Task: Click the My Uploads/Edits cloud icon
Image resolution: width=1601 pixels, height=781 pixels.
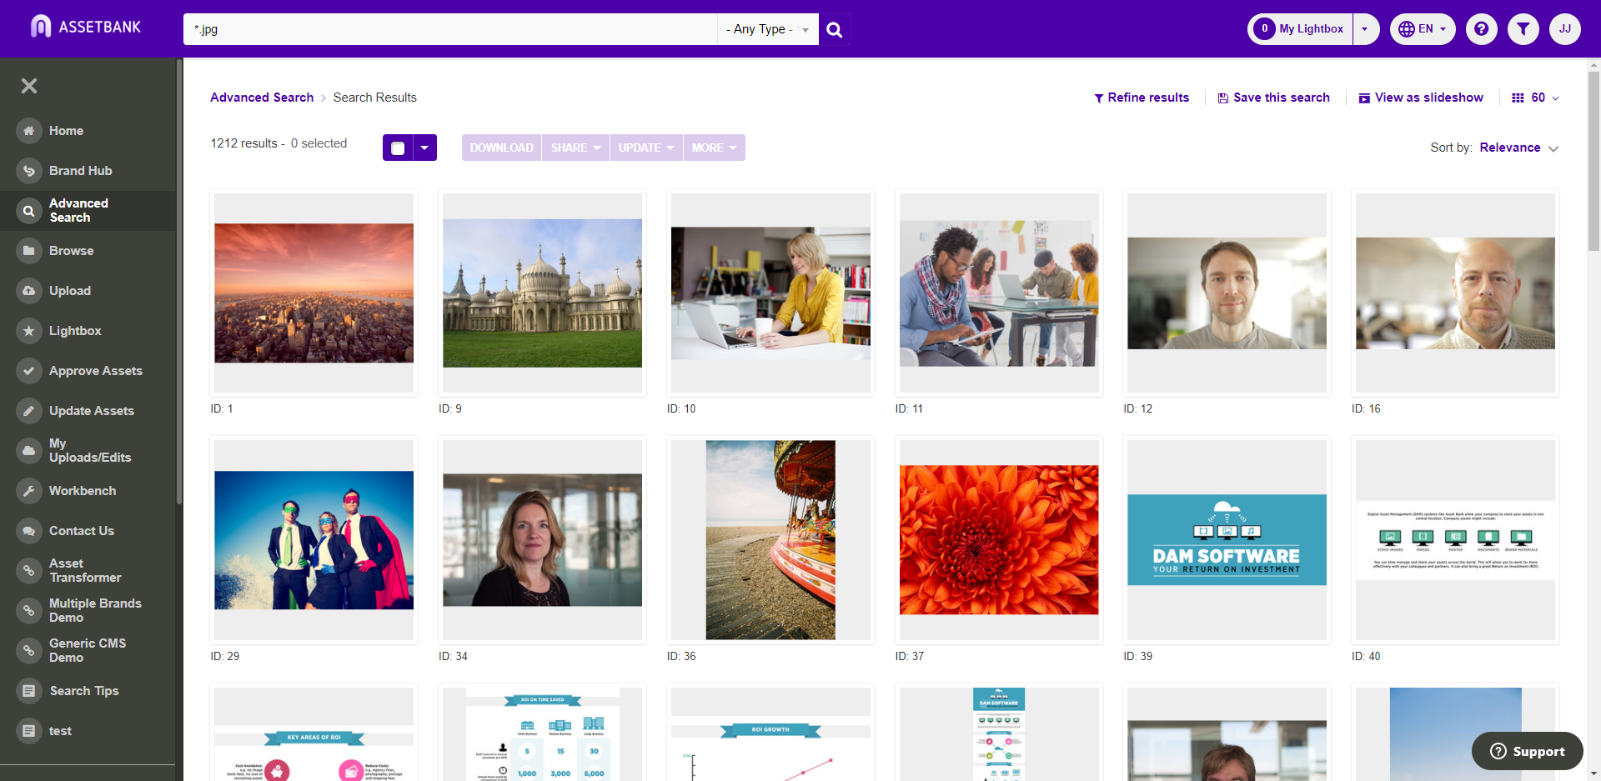Action: click(x=29, y=451)
